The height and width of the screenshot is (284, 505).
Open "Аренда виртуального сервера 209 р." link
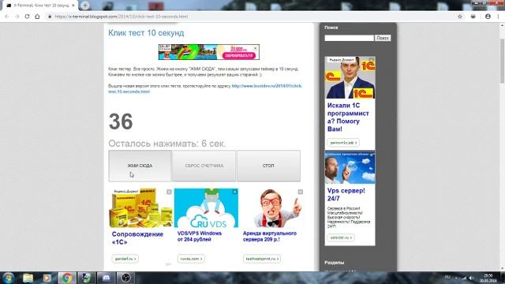[270, 237]
